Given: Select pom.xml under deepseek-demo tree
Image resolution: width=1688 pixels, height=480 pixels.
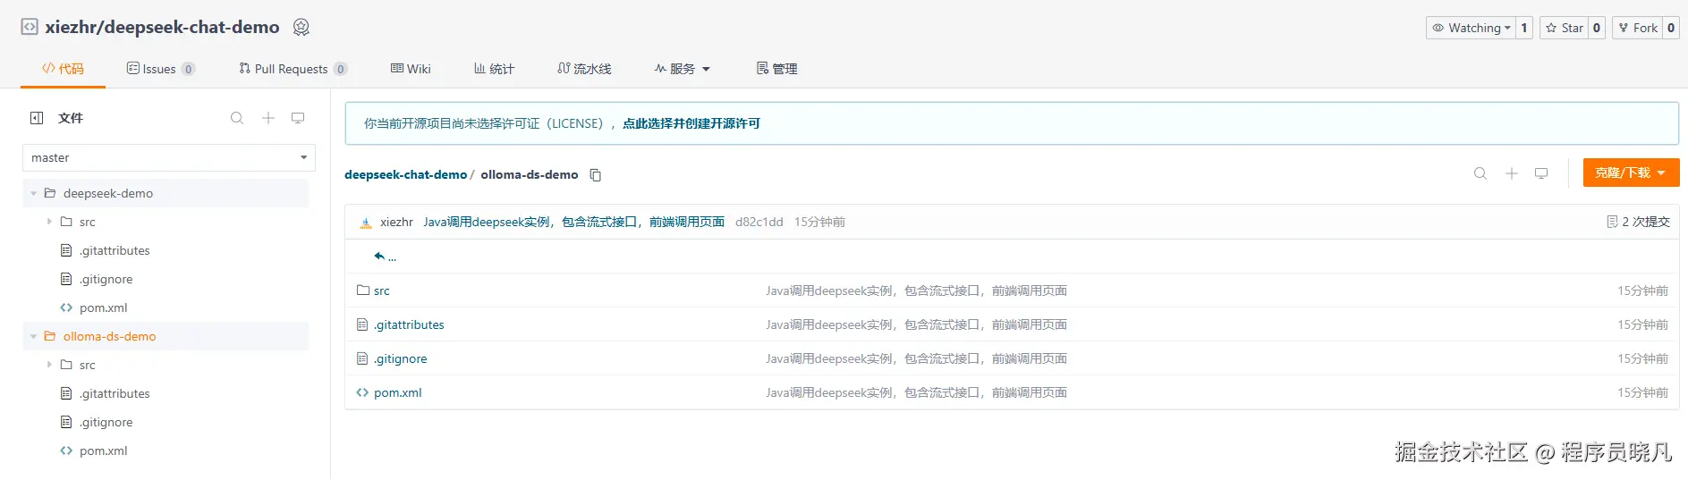Looking at the screenshot, I should tap(104, 307).
